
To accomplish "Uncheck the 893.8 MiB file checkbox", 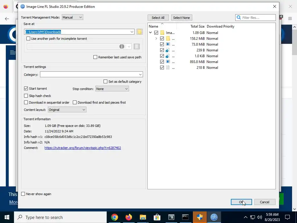I will (162, 62).
